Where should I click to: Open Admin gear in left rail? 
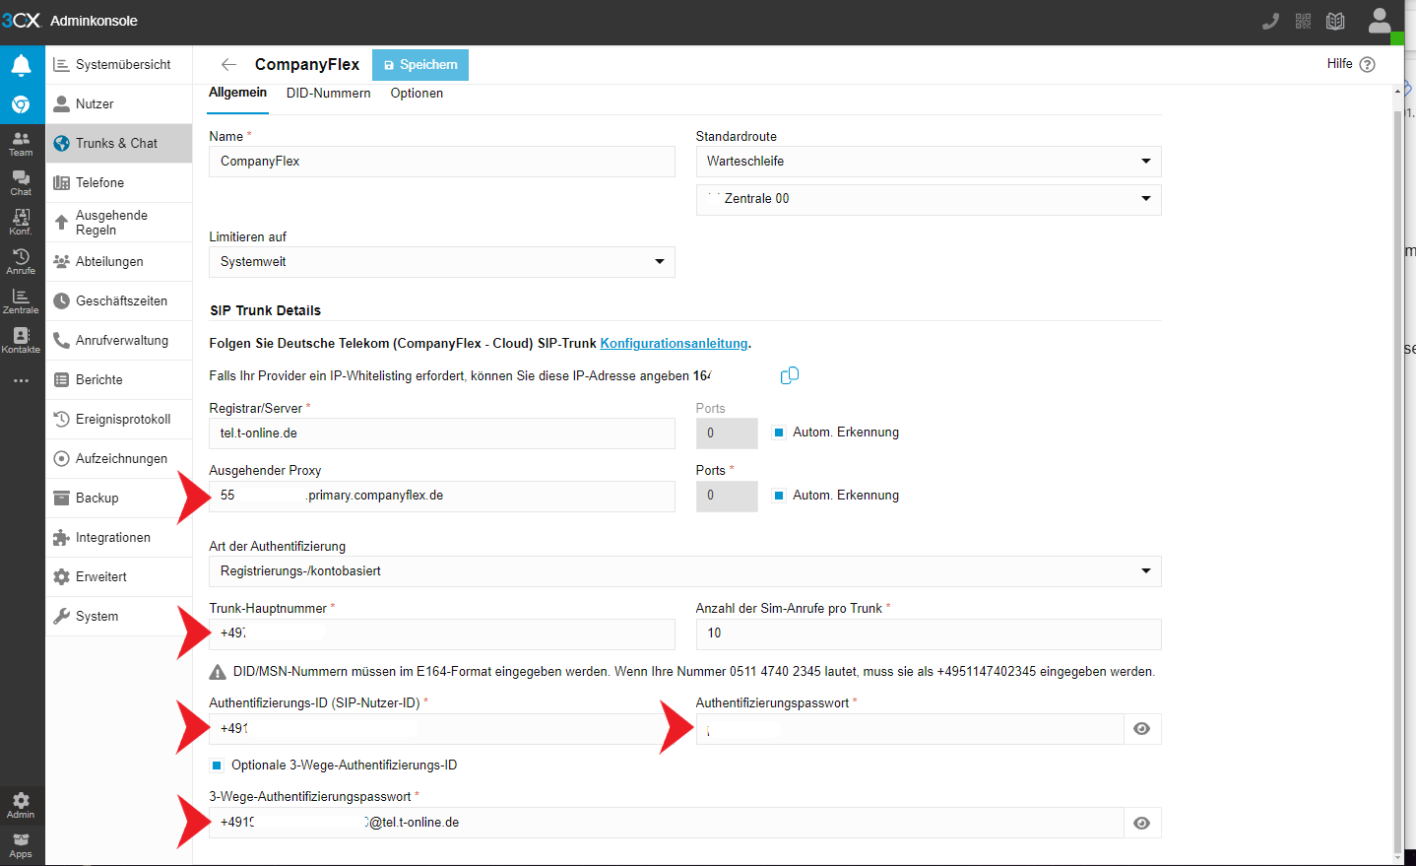(22, 806)
